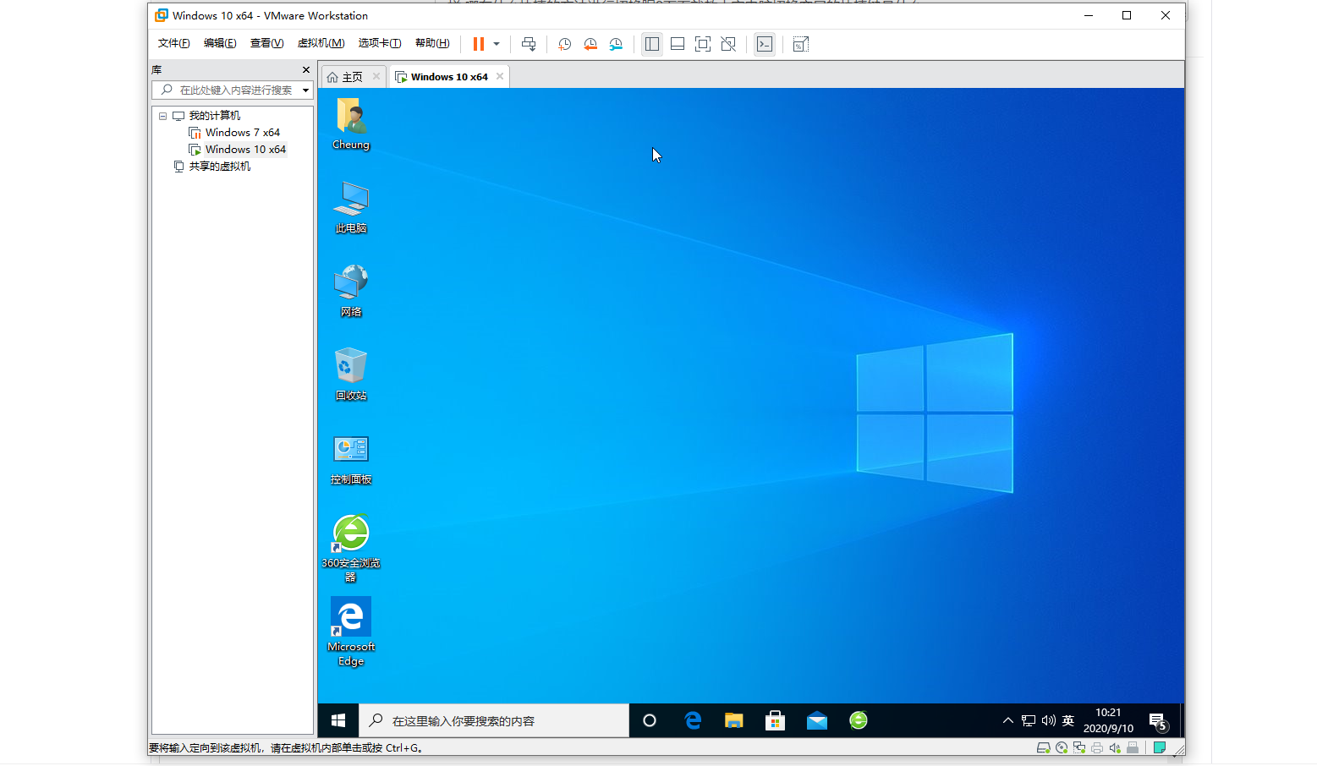Collapse the 我的计算机 tree node
1317x766 pixels.
tap(162, 116)
